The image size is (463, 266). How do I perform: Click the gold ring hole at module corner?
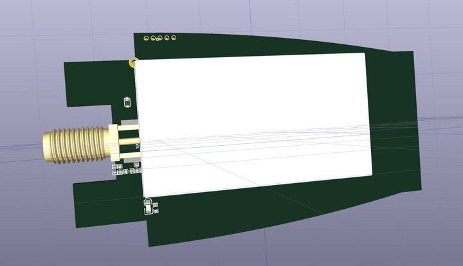click(x=134, y=62)
